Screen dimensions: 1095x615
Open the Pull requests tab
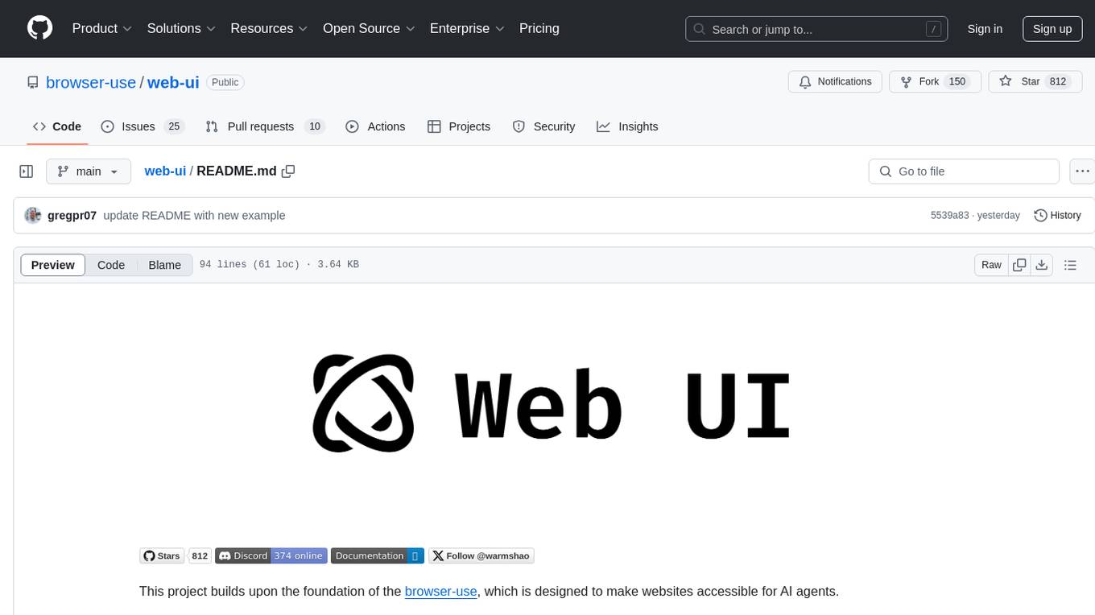point(265,126)
